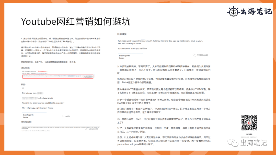Viewport: 276px width, 155px height.
Task: Click Please let me know how you would like to cooperate?
Action: click(x=43, y=103)
